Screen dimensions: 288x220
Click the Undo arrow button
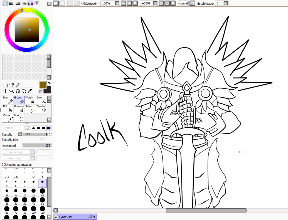point(56,3)
